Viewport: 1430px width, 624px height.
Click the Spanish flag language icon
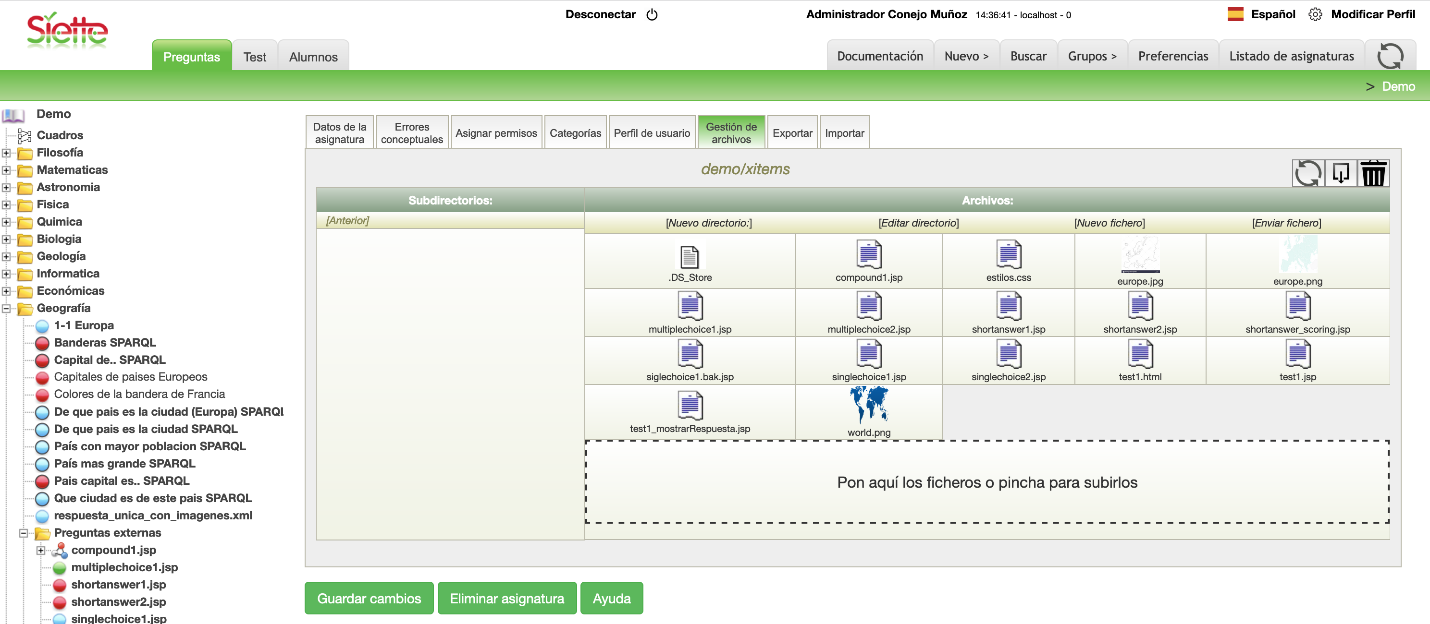(x=1235, y=14)
